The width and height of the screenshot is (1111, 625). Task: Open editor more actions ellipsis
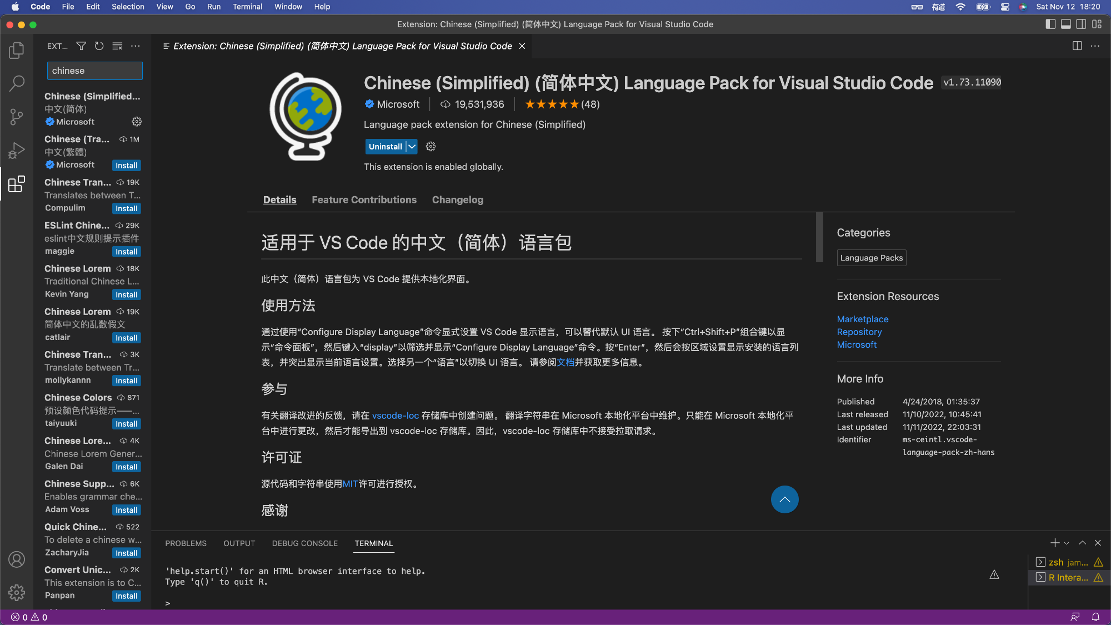pyautogui.click(x=1095, y=46)
